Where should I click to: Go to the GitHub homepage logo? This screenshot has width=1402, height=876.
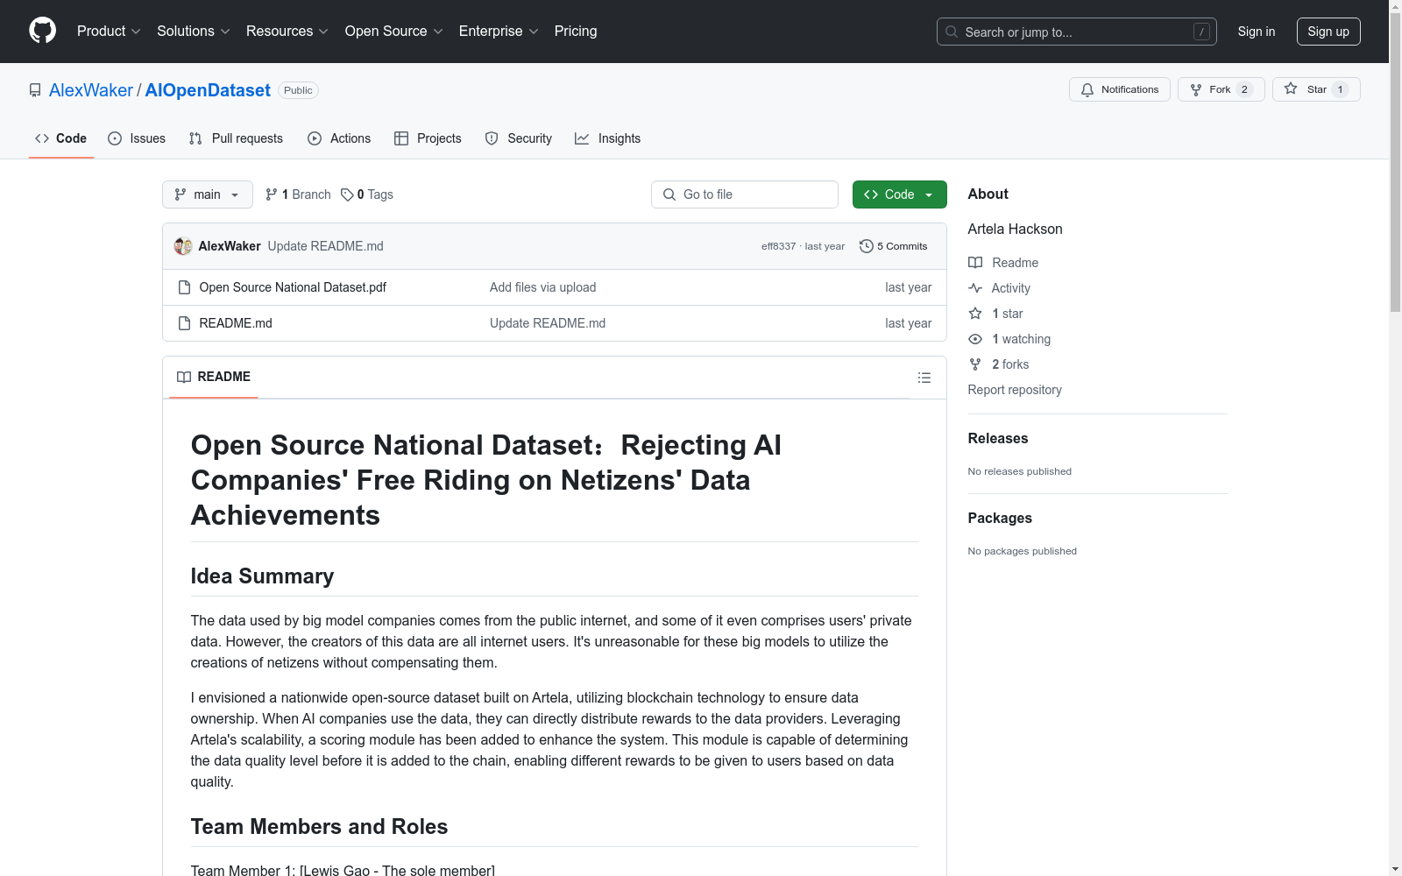[42, 31]
